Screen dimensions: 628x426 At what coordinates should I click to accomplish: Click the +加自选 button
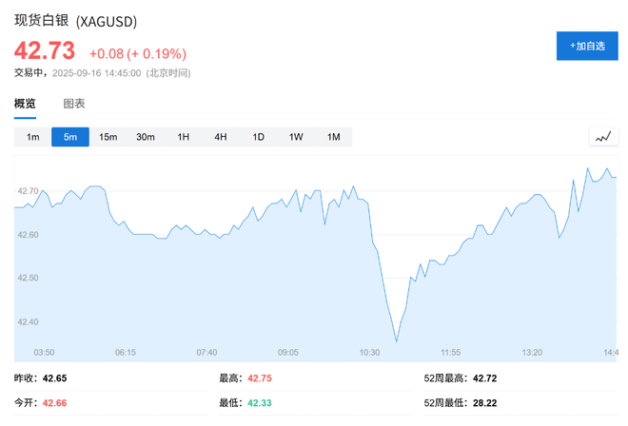click(x=586, y=46)
